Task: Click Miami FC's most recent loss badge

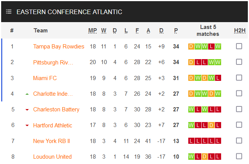Action: (218, 78)
